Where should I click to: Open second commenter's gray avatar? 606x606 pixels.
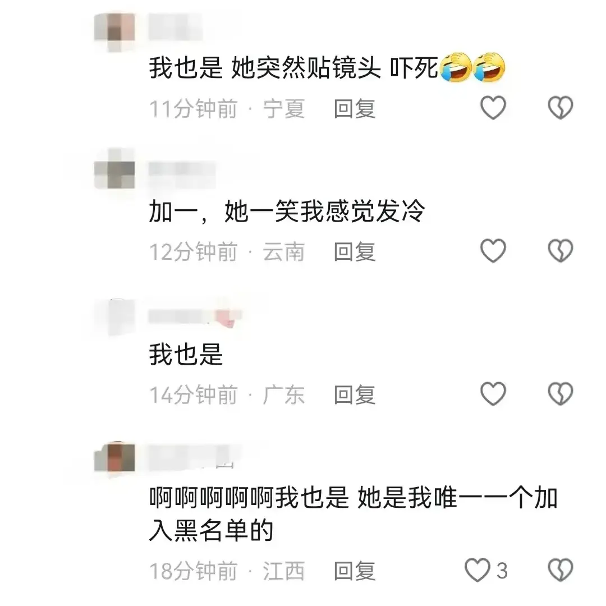click(114, 172)
